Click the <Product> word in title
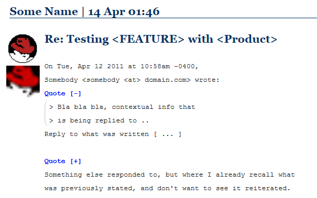Screen dimensions: 317x198 click(x=247, y=39)
